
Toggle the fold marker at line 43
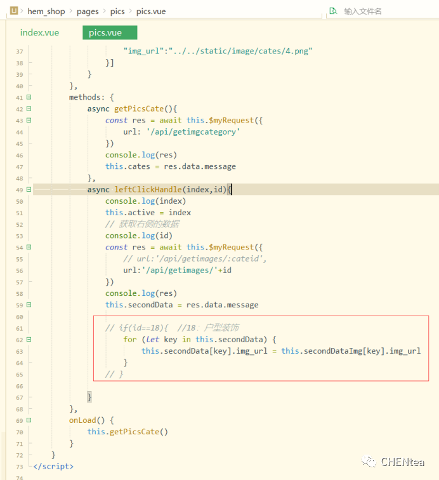point(29,121)
